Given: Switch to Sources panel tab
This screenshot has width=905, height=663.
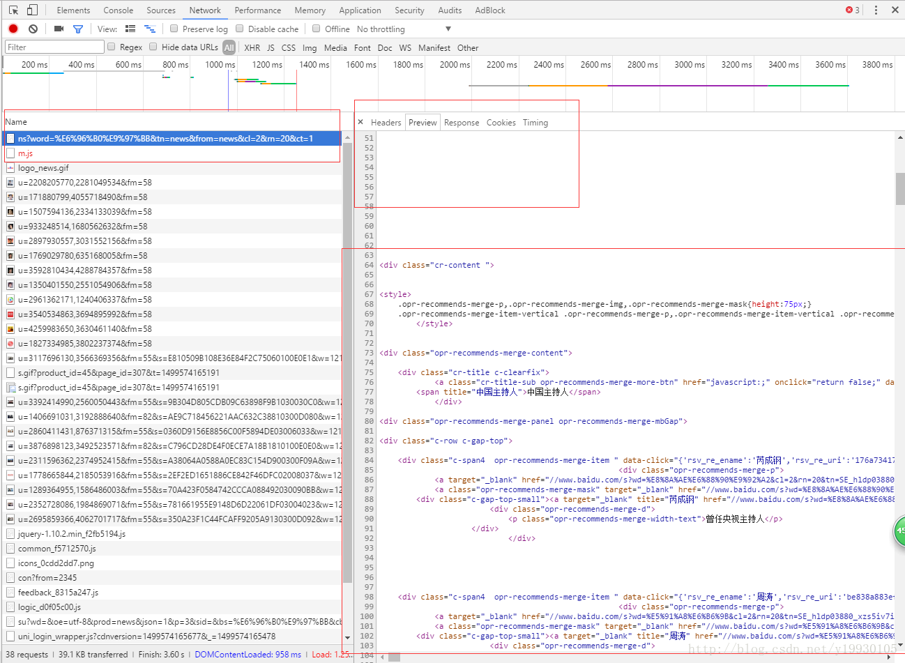Looking at the screenshot, I should [161, 10].
